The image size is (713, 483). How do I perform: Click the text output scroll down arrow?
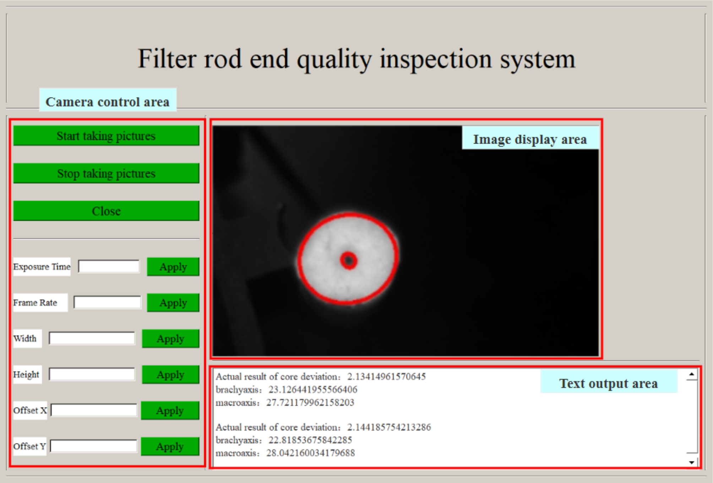pos(691,462)
